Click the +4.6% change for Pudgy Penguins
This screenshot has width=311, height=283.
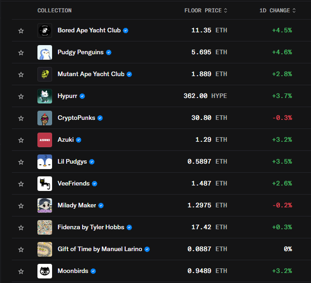(x=282, y=52)
